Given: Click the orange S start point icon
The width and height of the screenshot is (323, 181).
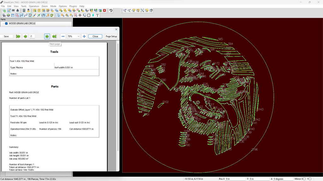Looking at the screenshot, I should 48,15.
